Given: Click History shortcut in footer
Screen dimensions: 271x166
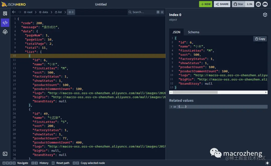Looking at the screenshot, I should [40, 163].
